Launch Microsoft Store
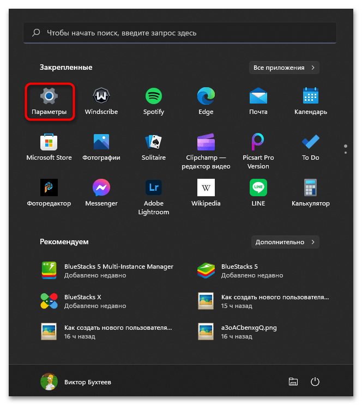362x405 pixels. (49, 147)
